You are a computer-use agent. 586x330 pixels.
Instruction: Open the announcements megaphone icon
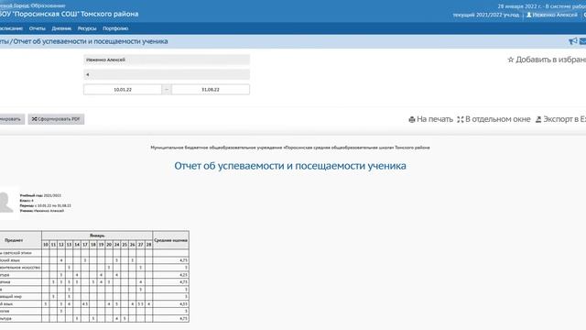click(x=573, y=41)
